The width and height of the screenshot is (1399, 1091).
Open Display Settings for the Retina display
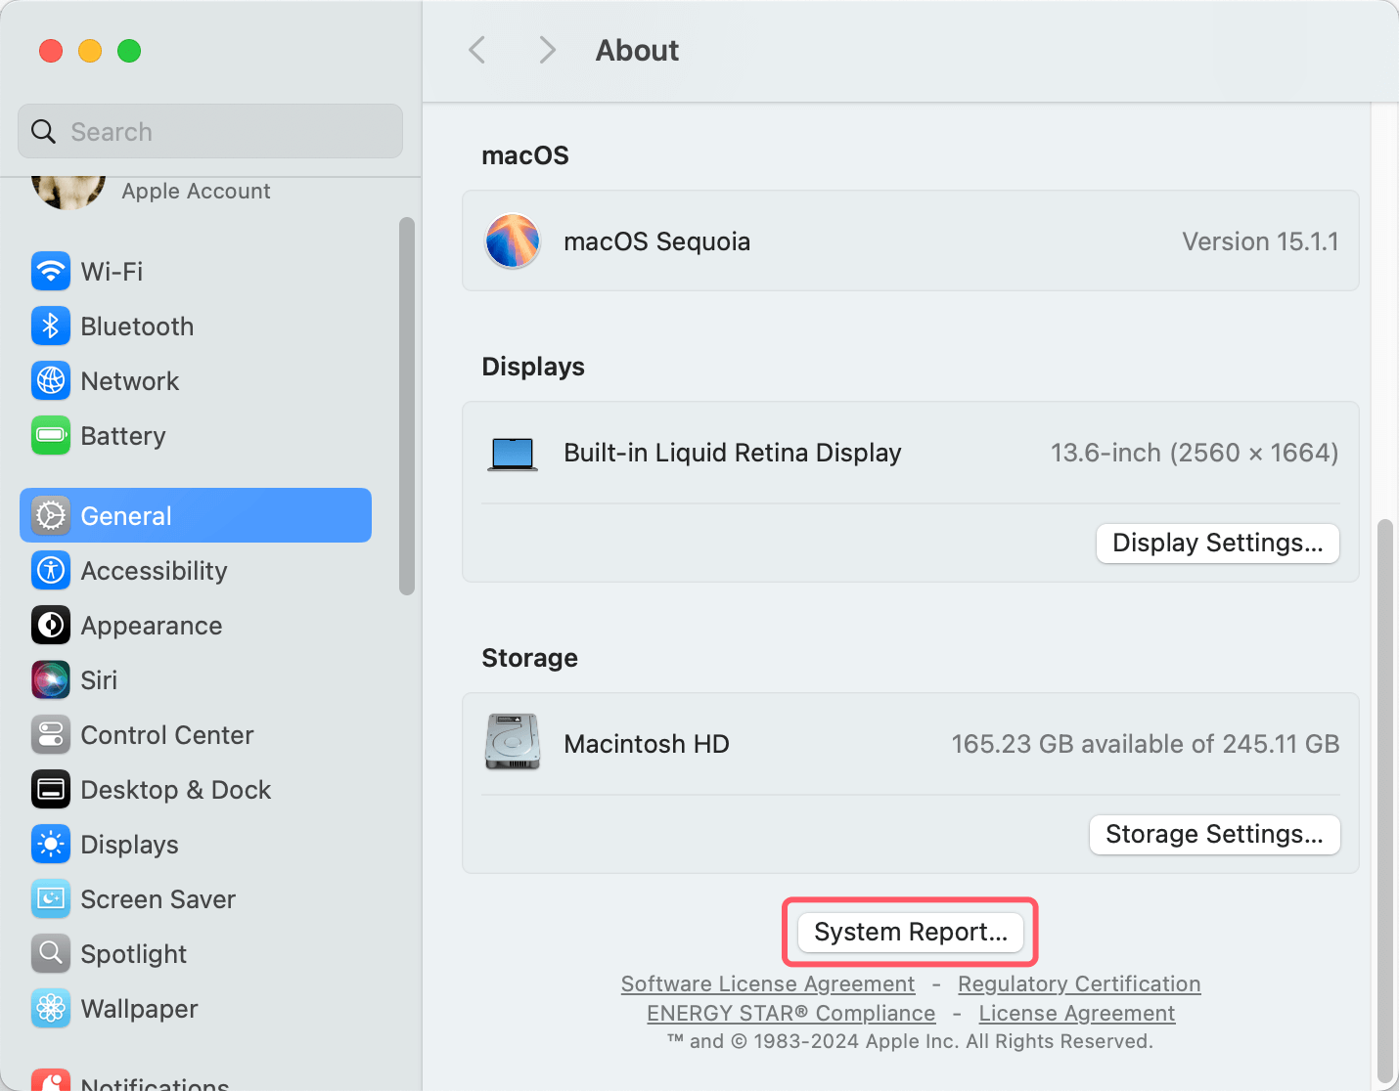pyautogui.click(x=1216, y=543)
